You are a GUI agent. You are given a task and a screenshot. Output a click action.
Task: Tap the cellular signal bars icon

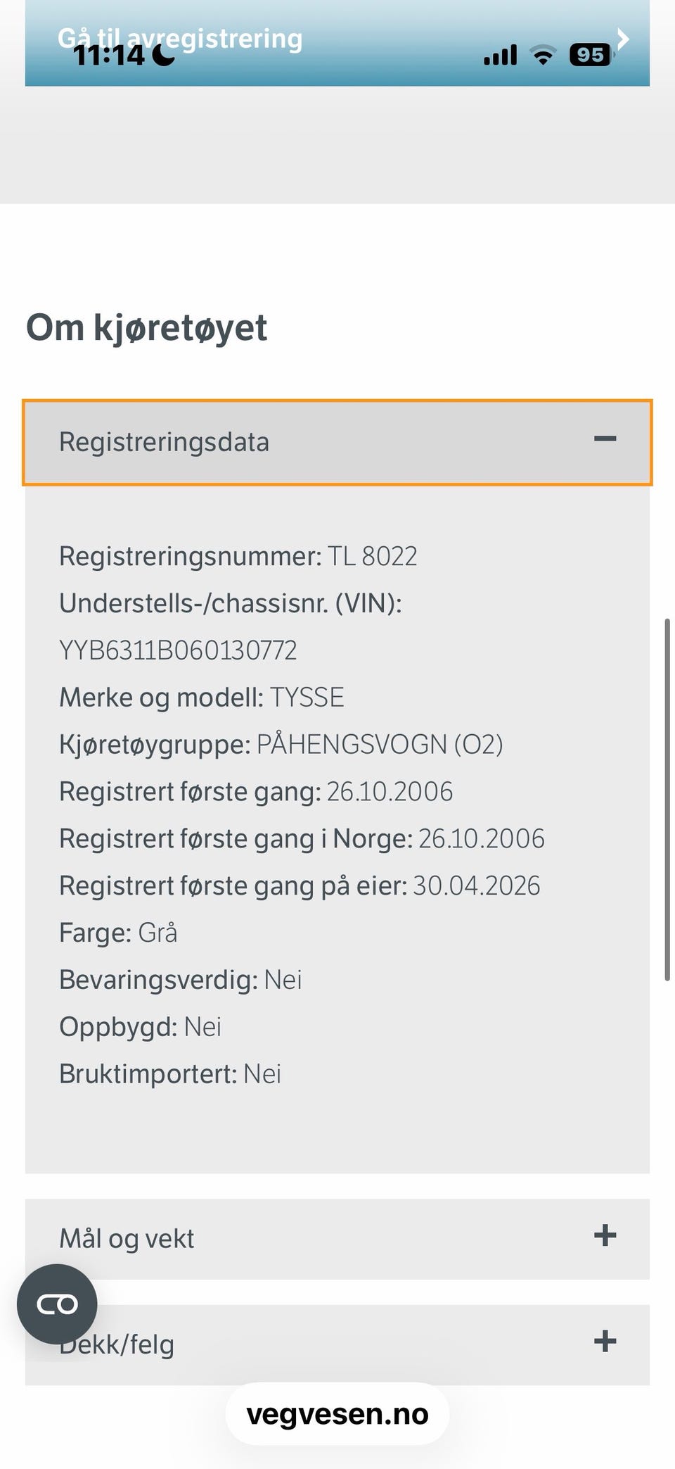click(x=501, y=55)
